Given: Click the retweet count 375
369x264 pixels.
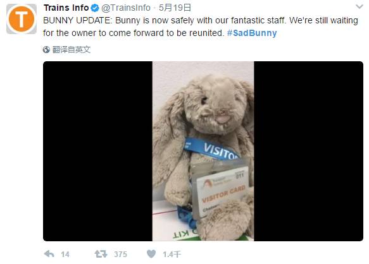Looking at the screenshot, I should pyautogui.click(x=120, y=254).
